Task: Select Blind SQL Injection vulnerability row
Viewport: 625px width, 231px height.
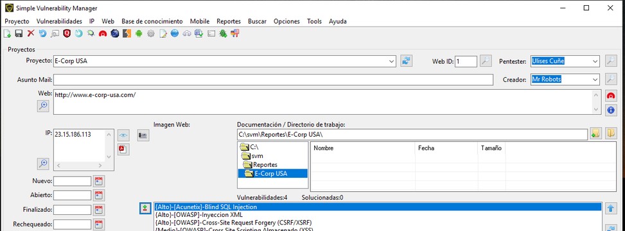Action: (x=378, y=207)
